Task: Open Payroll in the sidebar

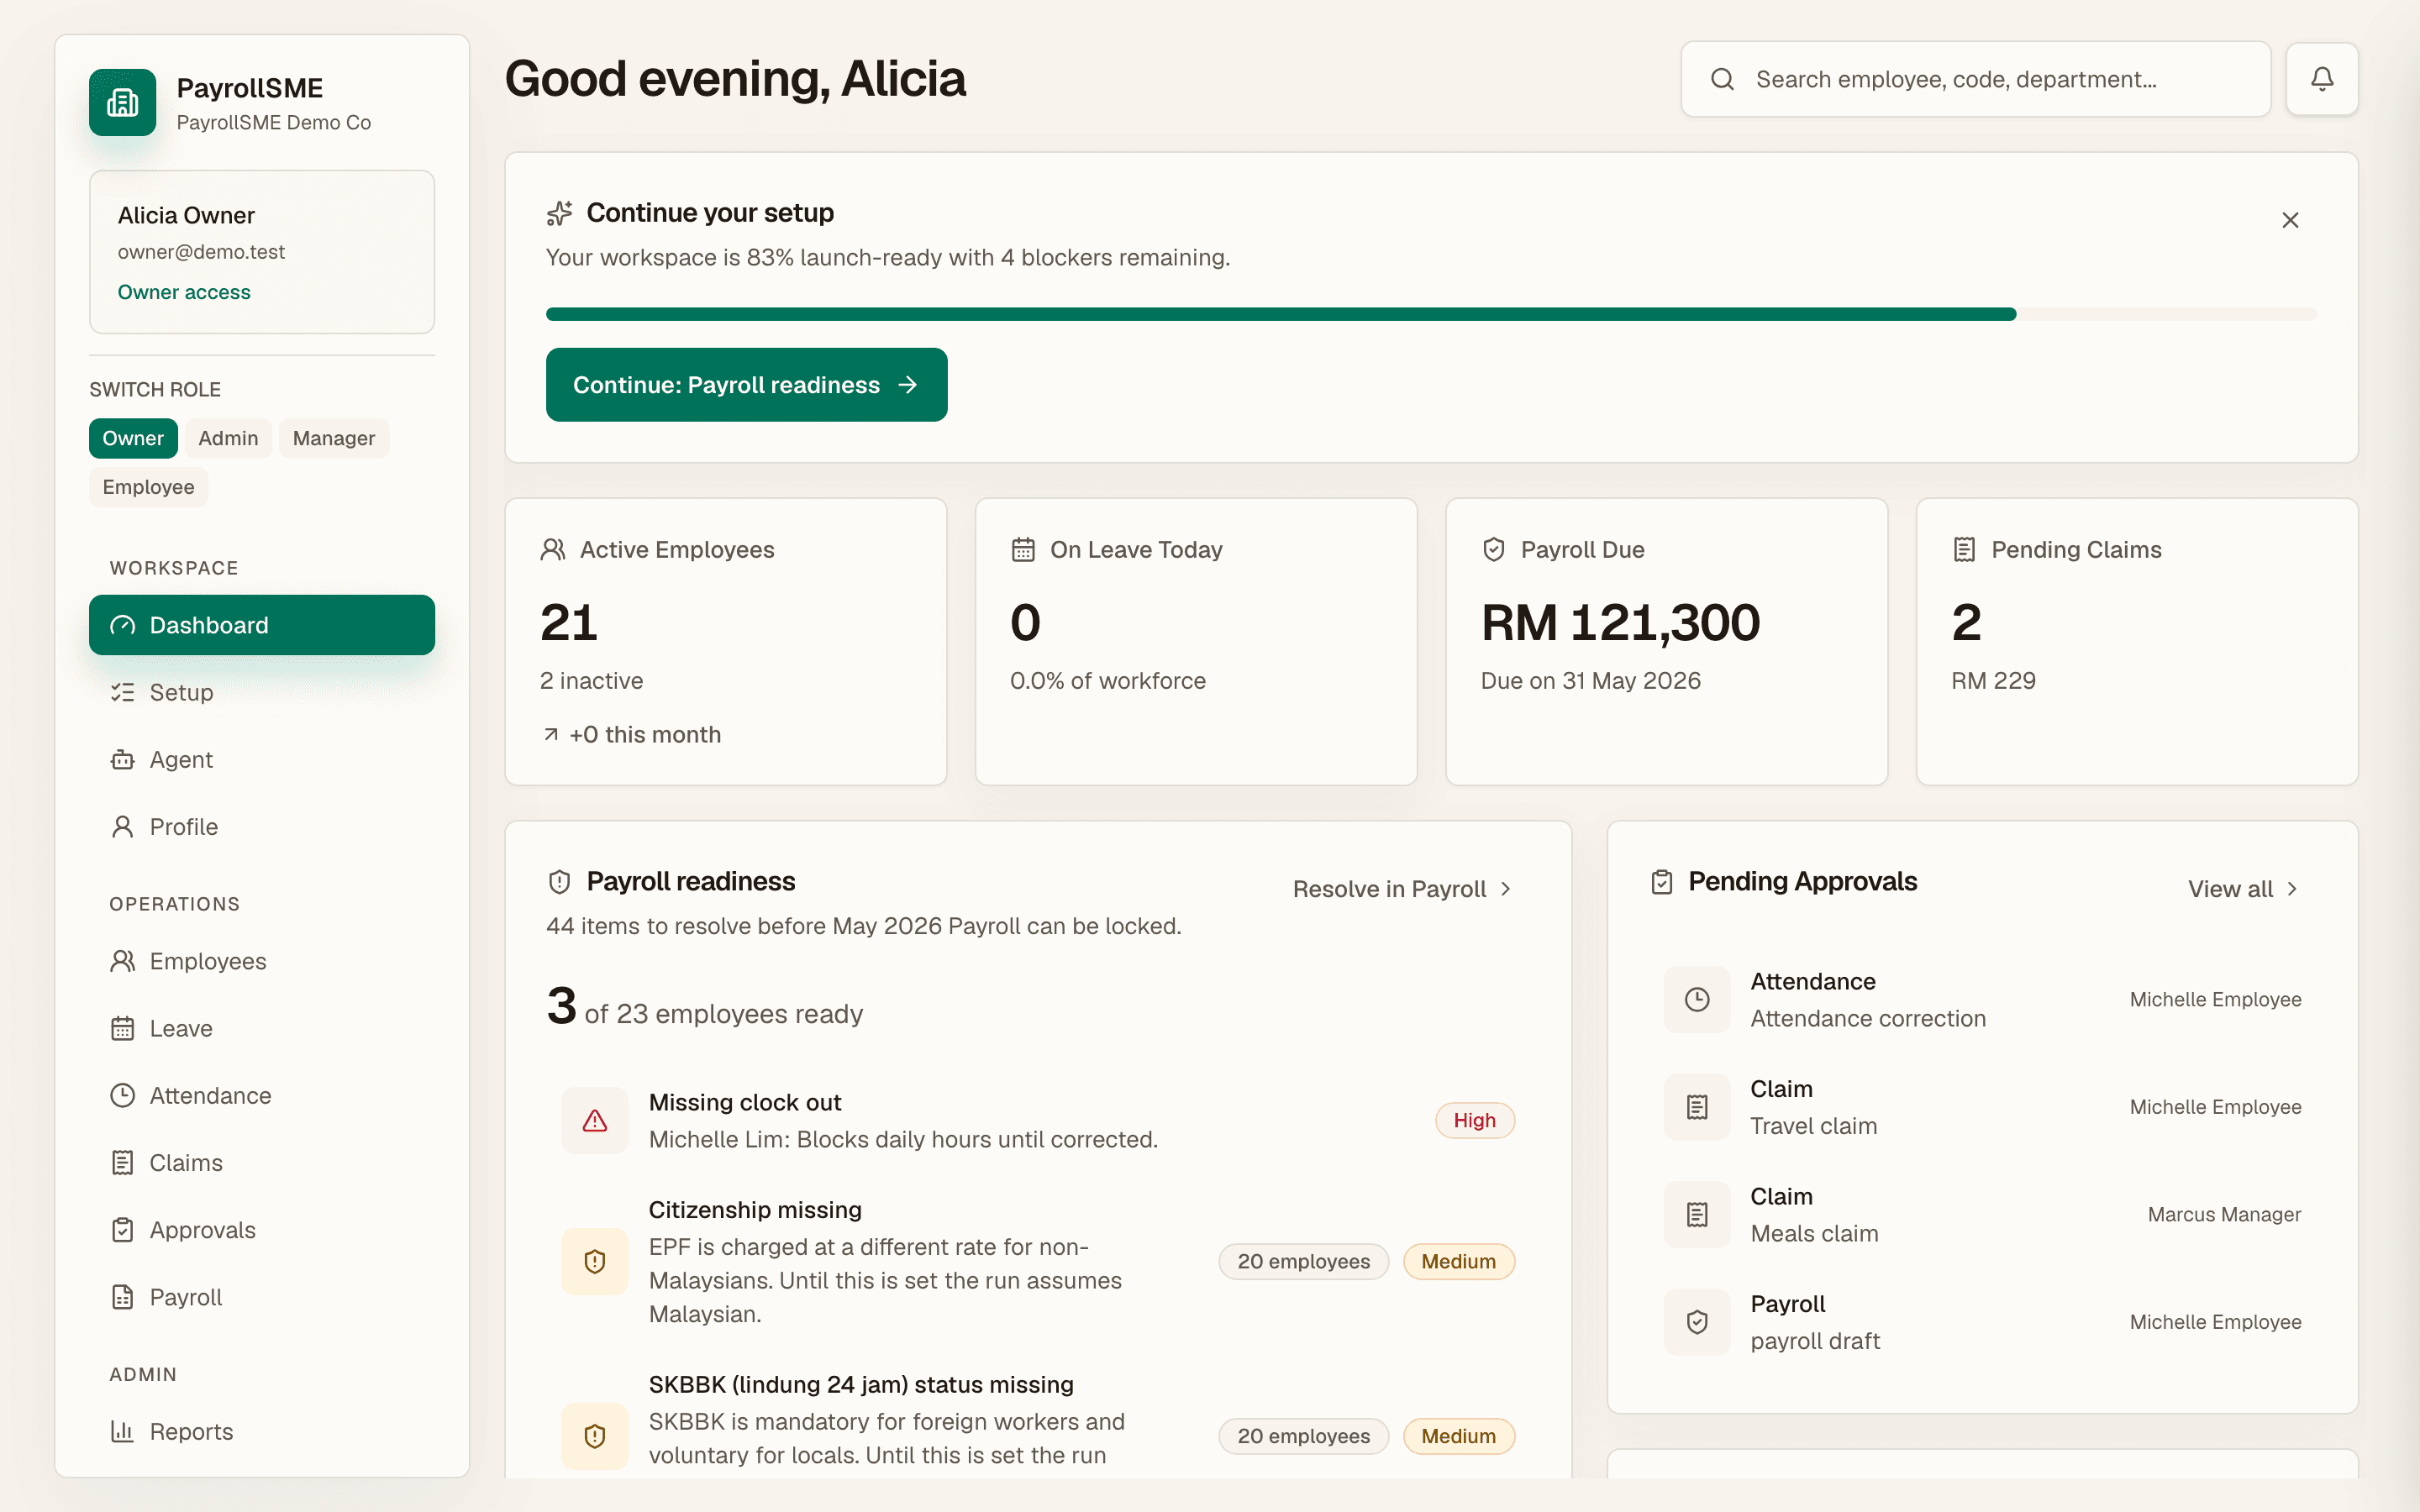Action: pos(262,1297)
